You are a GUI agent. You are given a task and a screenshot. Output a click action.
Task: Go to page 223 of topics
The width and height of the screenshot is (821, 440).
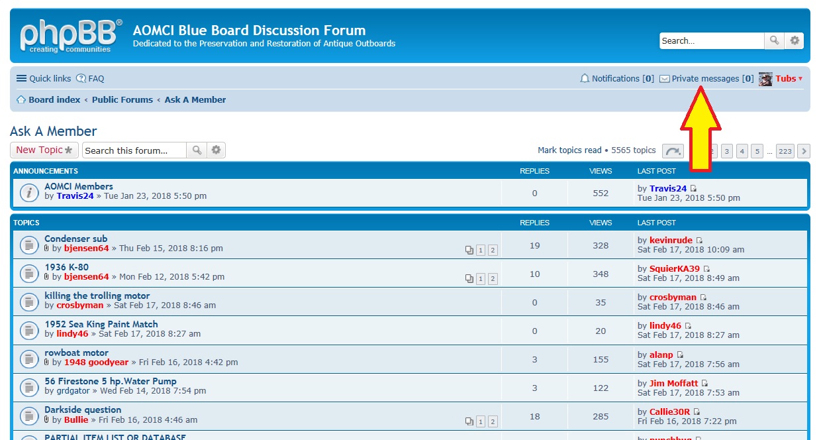tap(785, 151)
